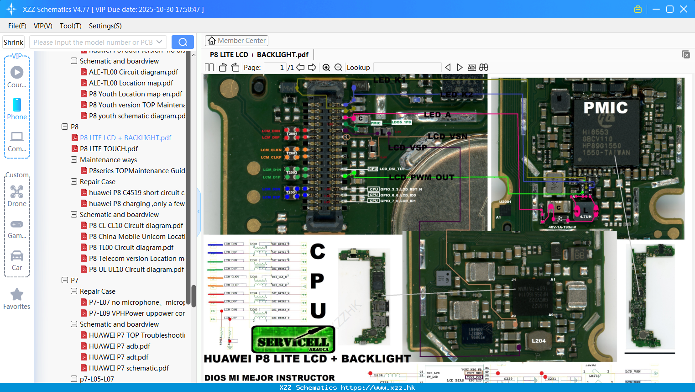Open P8 CL CL10 Circuit diagram.pdf
Screen dimensions: 695x392
[136, 225]
